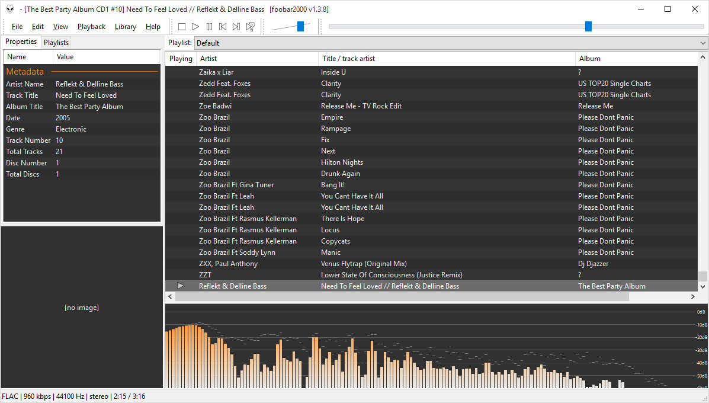Click the horizontal scrollbar left arrow

click(171, 297)
